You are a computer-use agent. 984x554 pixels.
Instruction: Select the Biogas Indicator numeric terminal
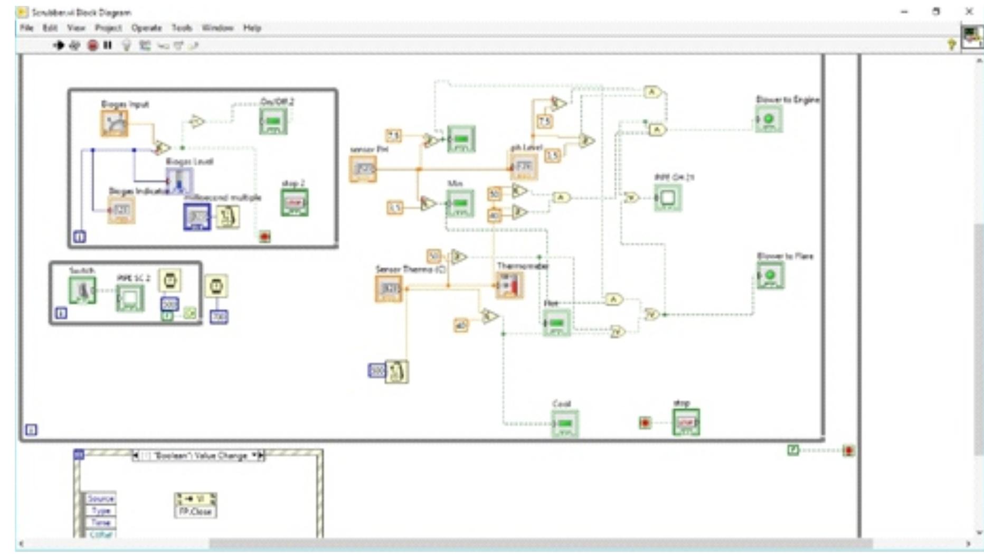point(121,210)
